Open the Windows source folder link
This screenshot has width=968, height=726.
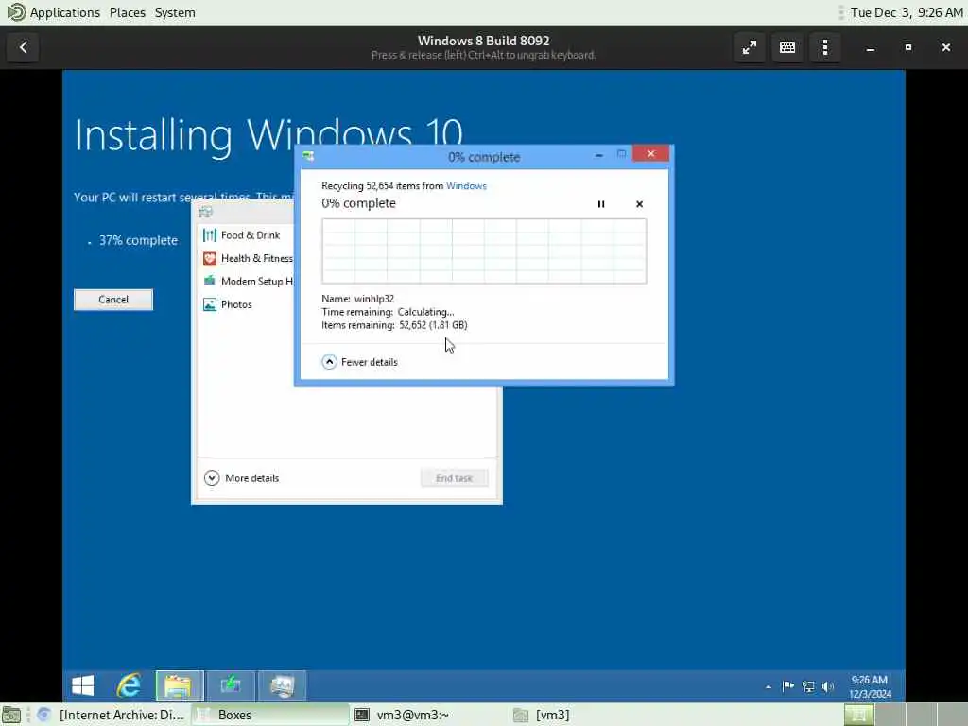tap(466, 186)
